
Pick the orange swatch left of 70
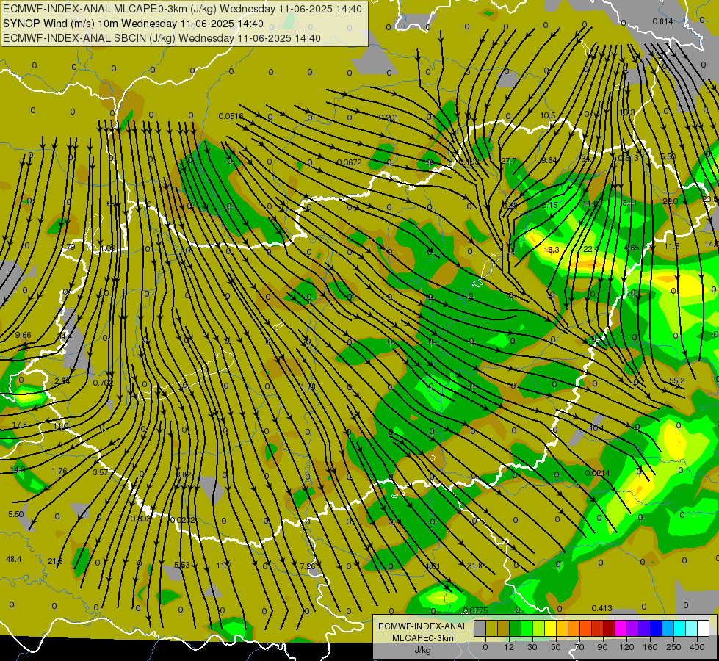point(574,628)
